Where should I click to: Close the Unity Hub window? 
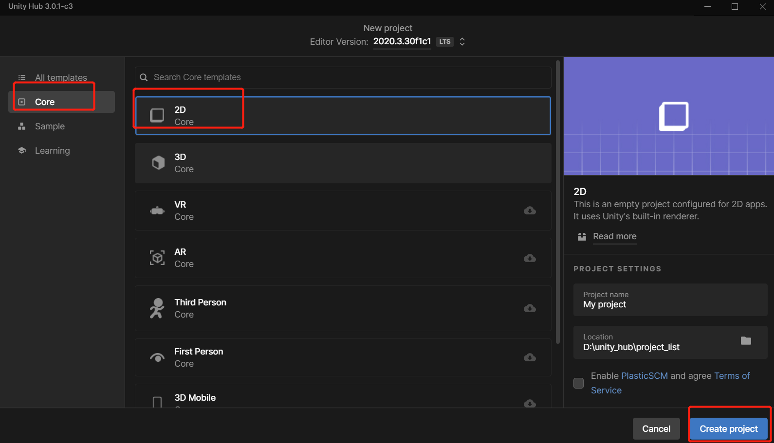(763, 7)
